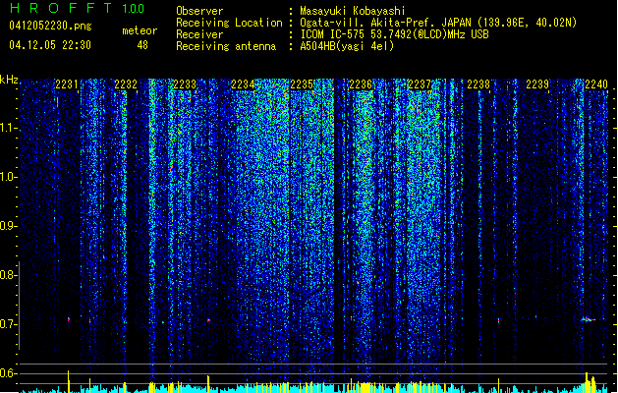
Task: Click the 1.1 kHz axis label
Action: coord(8,128)
